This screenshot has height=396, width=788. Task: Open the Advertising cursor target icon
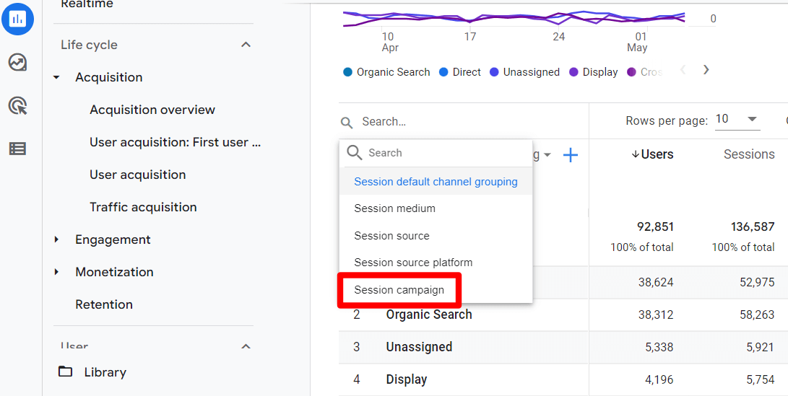[x=17, y=106]
